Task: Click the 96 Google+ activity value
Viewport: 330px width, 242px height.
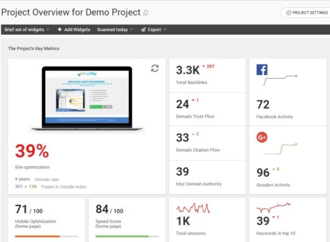Action: (263, 173)
